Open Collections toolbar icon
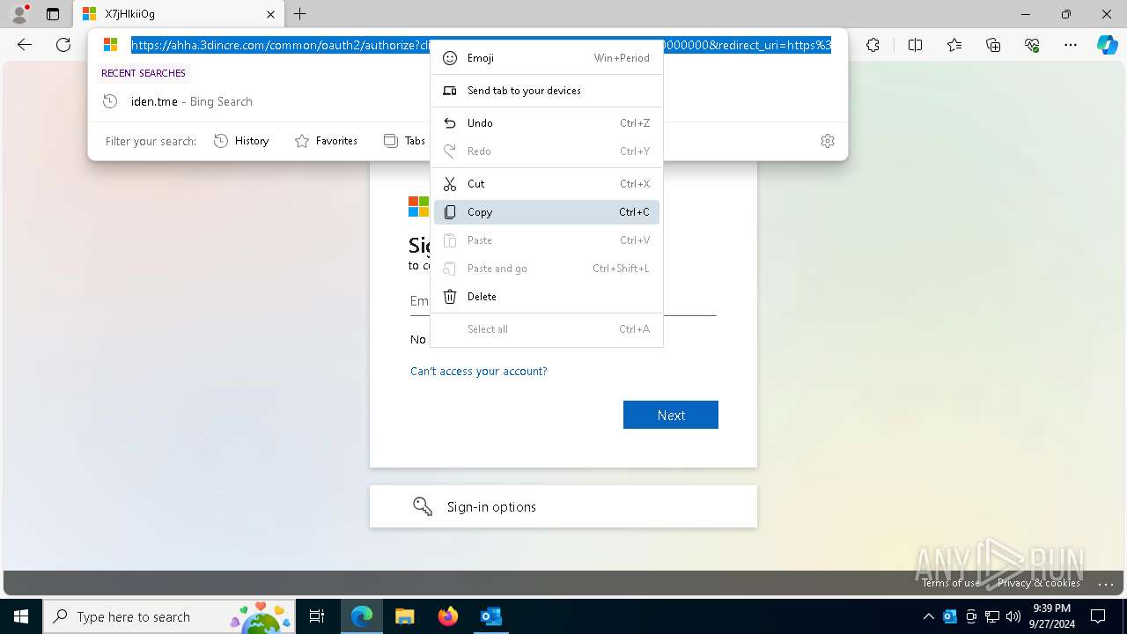The width and height of the screenshot is (1127, 634). click(x=993, y=45)
